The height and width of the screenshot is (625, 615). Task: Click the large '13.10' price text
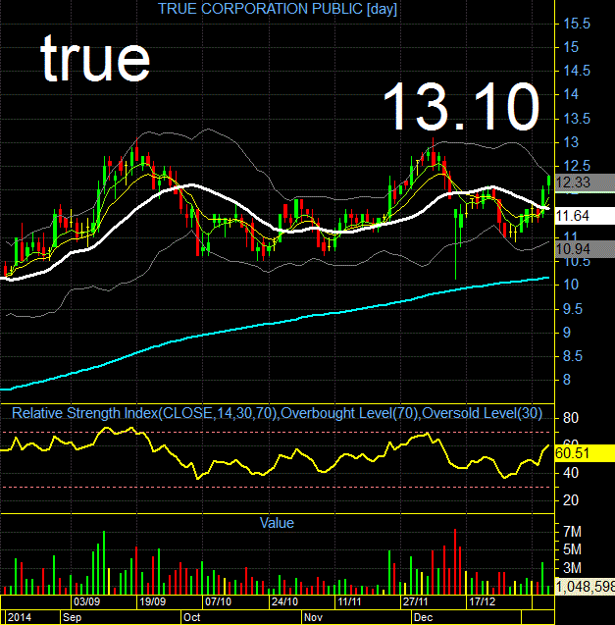click(x=461, y=106)
